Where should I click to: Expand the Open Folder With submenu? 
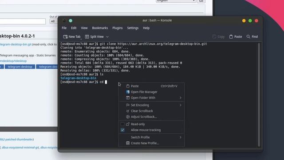click(151, 98)
